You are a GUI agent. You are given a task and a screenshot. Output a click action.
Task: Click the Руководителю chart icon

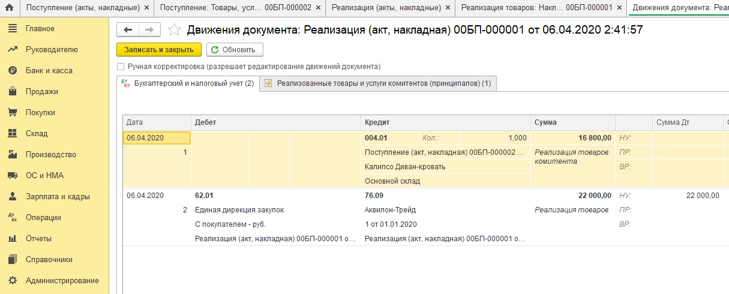coord(12,50)
